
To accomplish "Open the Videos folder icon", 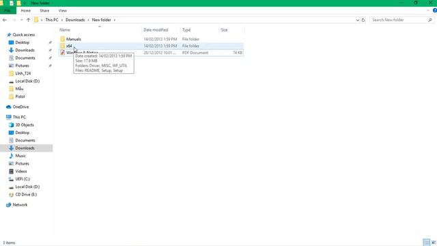I will tap(11, 172).
